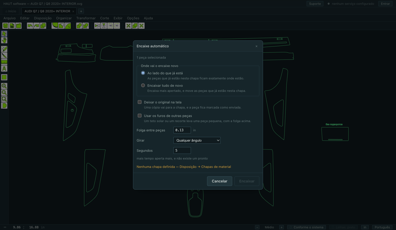Check 'Deixar o original na tela'
This screenshot has height=230, width=396.
tap(140, 102)
